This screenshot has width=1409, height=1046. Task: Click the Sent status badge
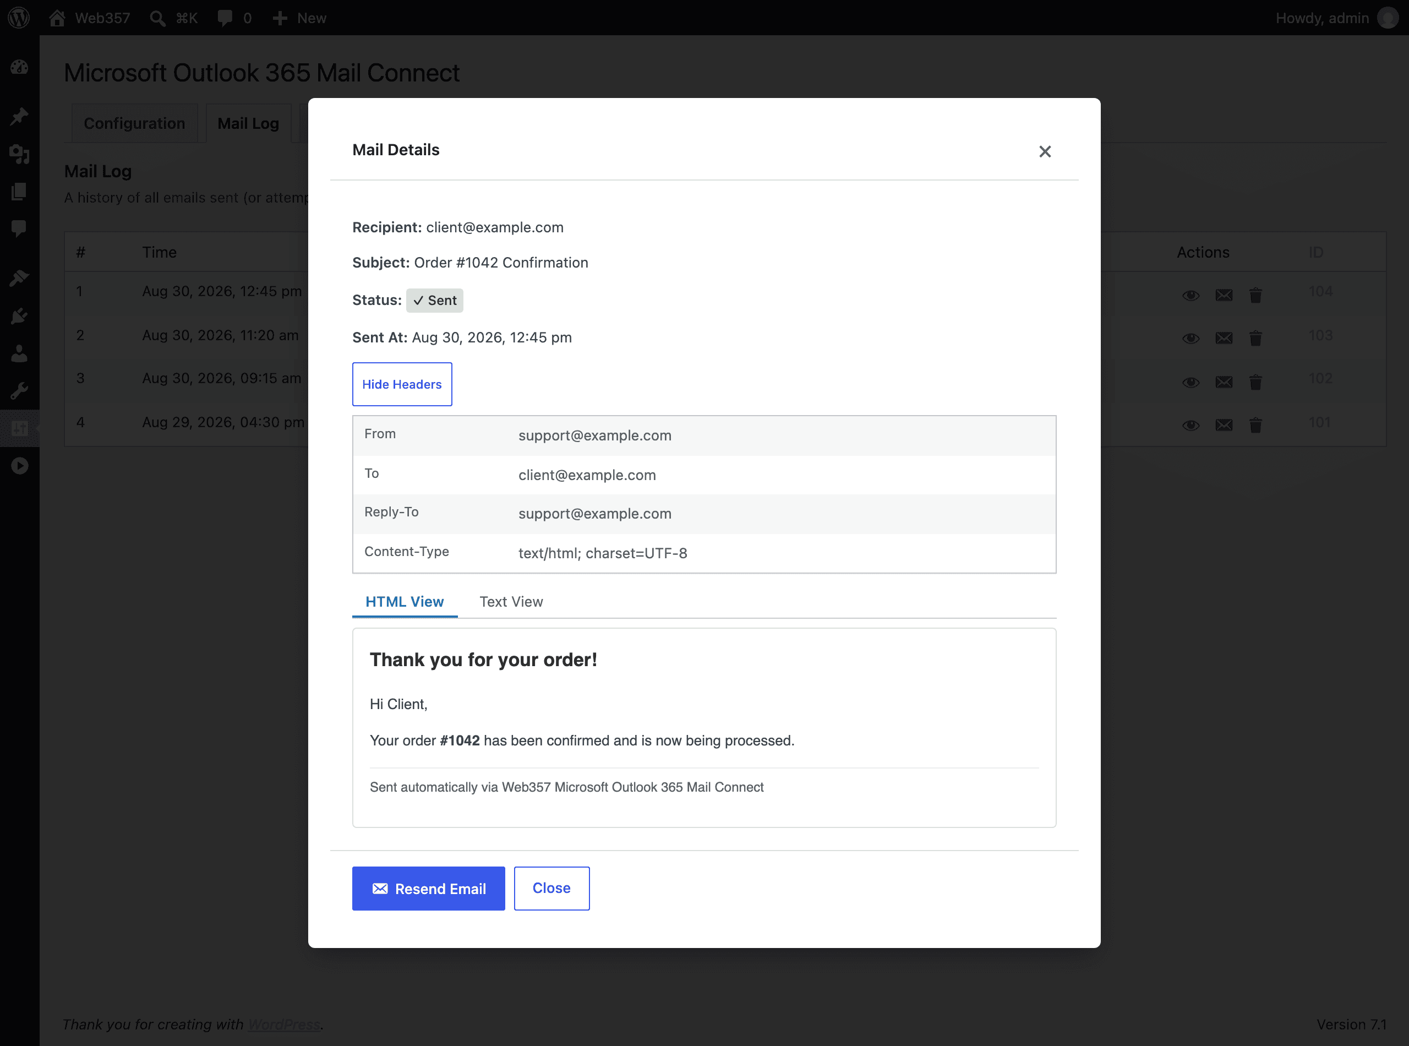435,300
